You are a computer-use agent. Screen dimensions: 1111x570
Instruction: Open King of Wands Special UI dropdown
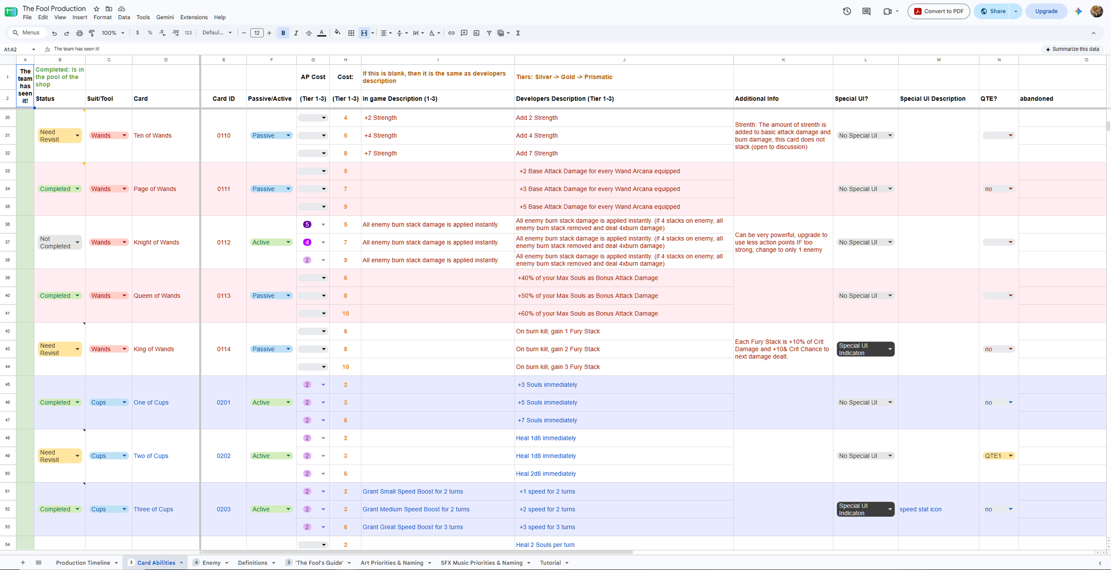tap(865, 349)
